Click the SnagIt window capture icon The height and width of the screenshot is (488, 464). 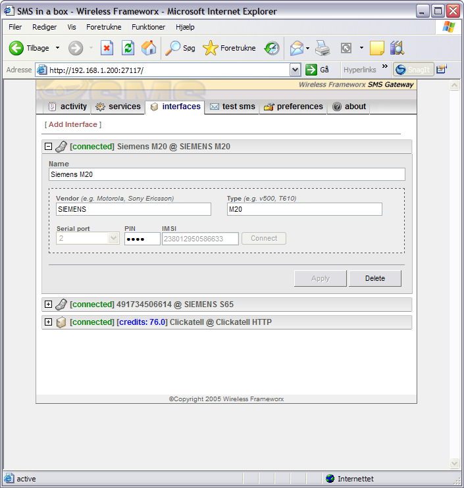pos(441,69)
